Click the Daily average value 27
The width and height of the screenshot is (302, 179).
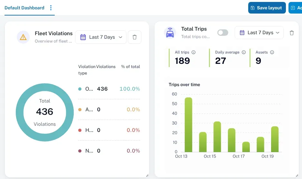tap(221, 61)
